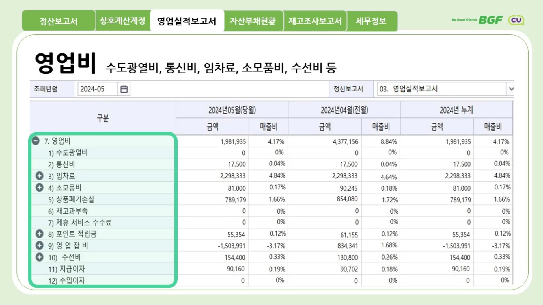Select the 세무정보 tab
Image resolution: width=543 pixels, height=305 pixels.
click(371, 21)
